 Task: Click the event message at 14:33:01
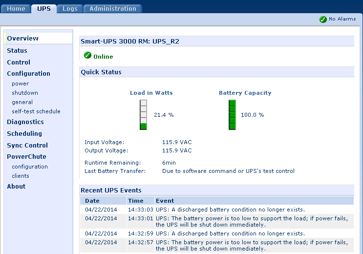[x=252, y=222]
